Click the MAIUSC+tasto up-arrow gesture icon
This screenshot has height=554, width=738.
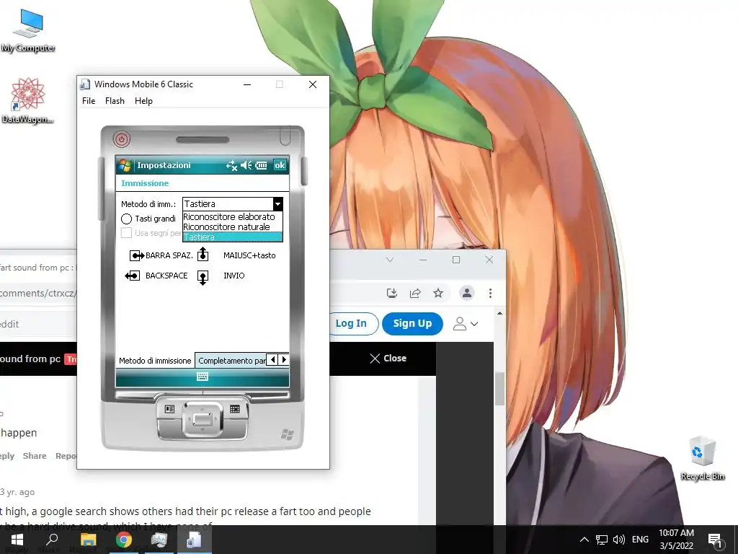[x=203, y=255]
